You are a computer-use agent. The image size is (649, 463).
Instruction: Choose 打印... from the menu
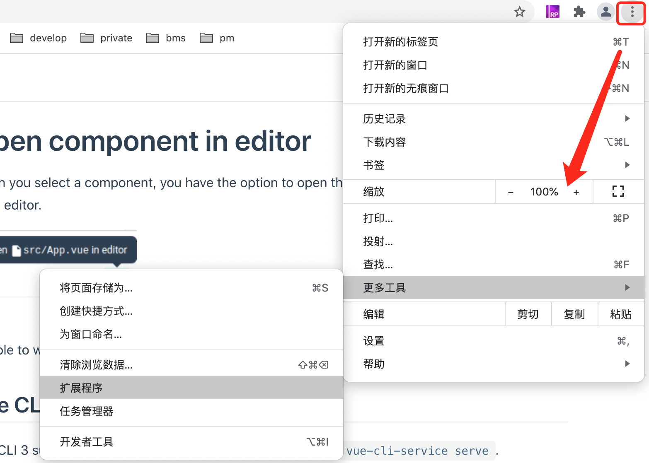coord(494,218)
